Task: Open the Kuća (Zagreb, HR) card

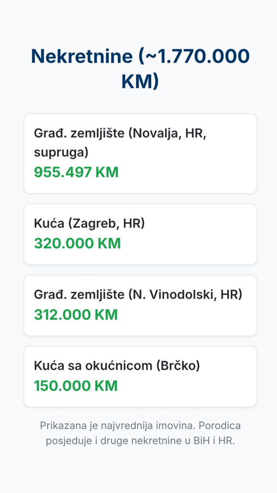Action: (140, 234)
